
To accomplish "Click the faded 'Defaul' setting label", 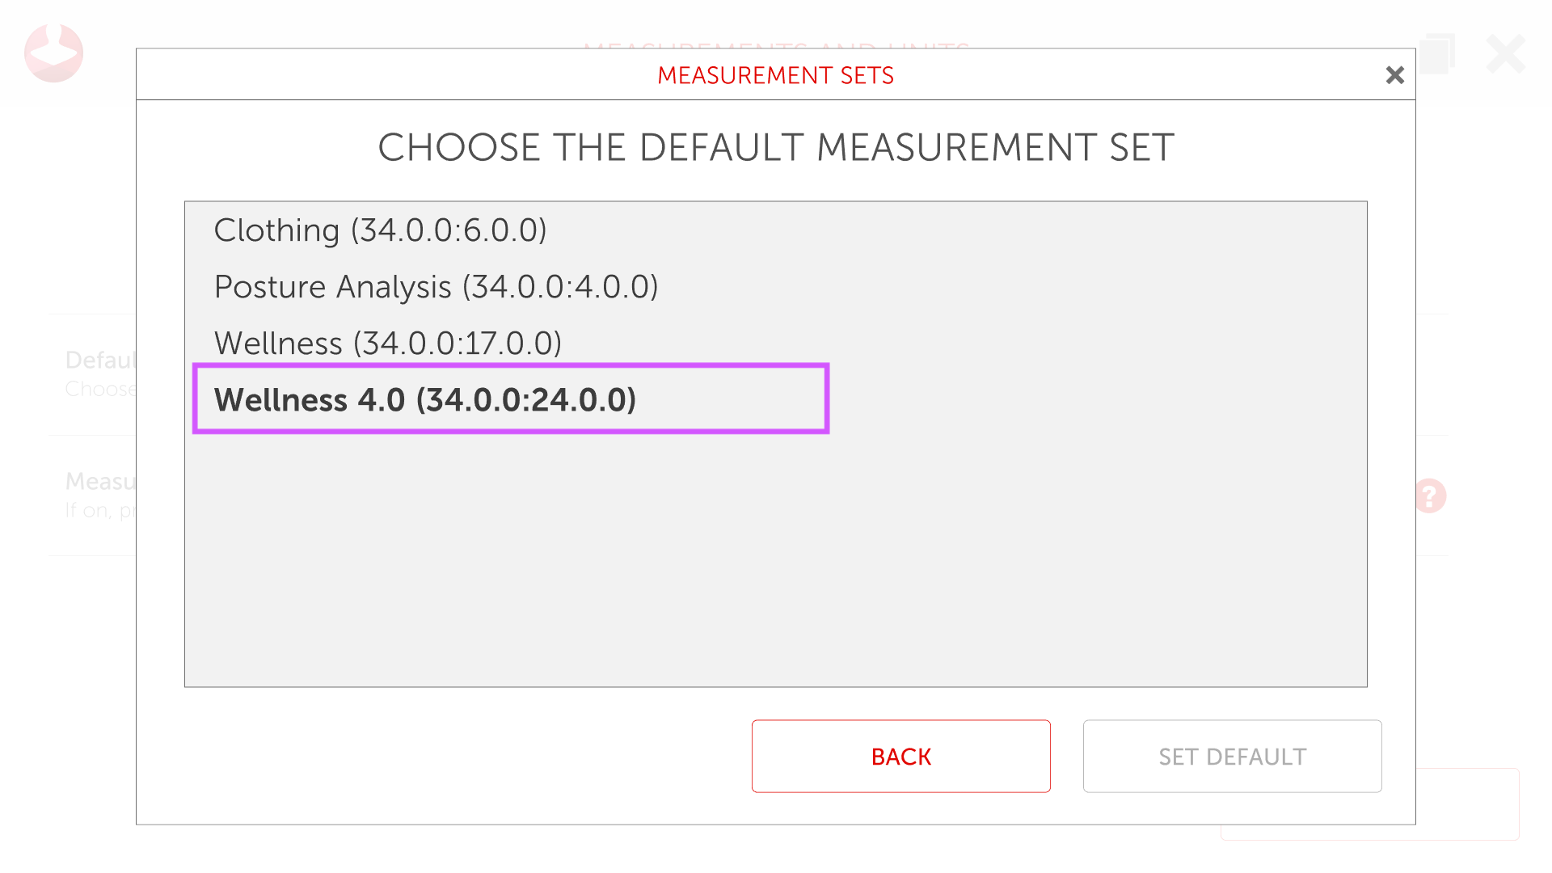I will [x=99, y=360].
